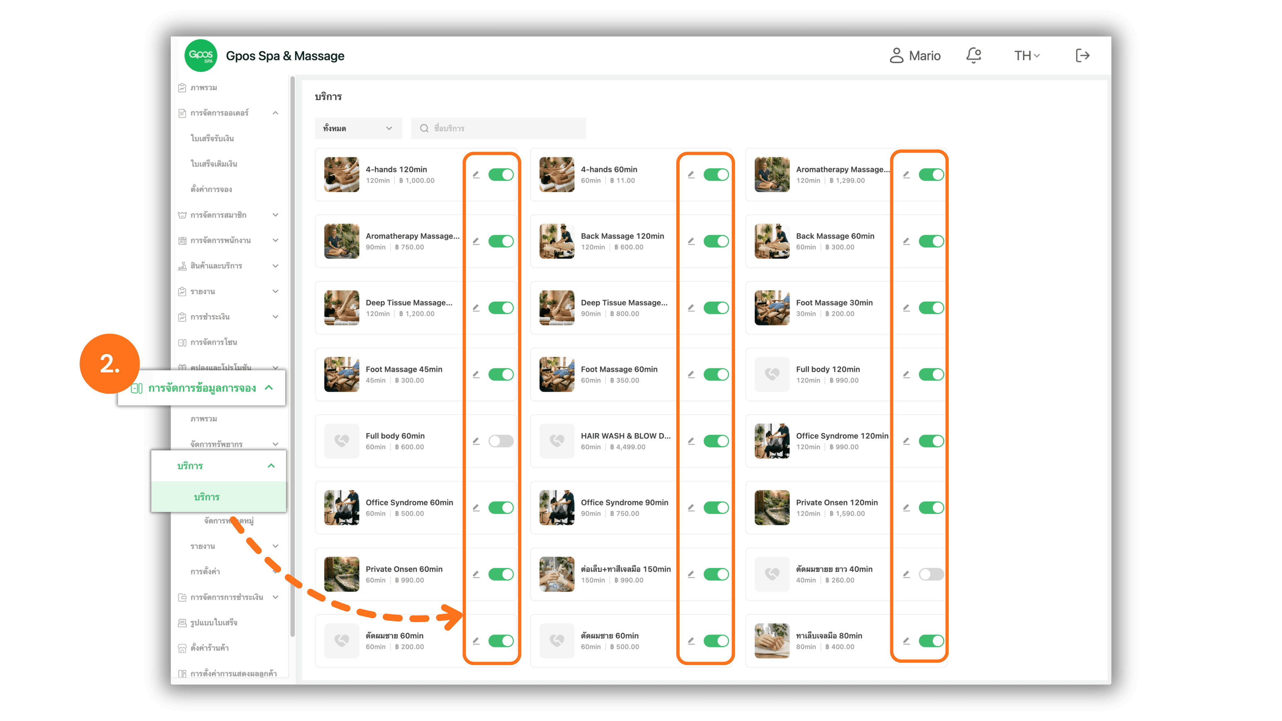Open the ทั้งหมด category filter dropdown
This screenshot has width=1282, height=721.
point(358,129)
